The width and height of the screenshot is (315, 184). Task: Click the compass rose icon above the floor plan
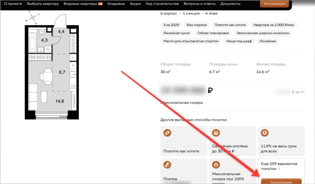[33, 18]
